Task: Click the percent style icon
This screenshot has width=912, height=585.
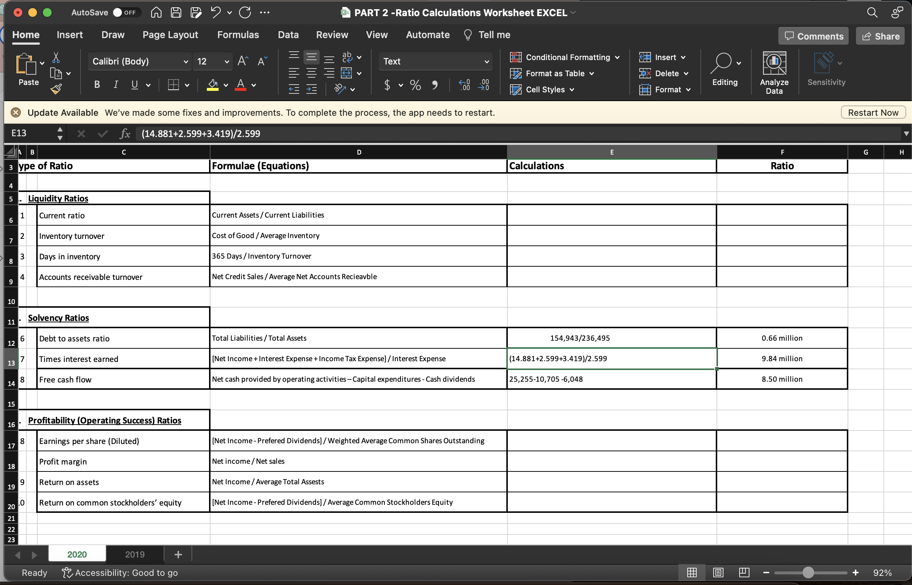Action: (416, 85)
